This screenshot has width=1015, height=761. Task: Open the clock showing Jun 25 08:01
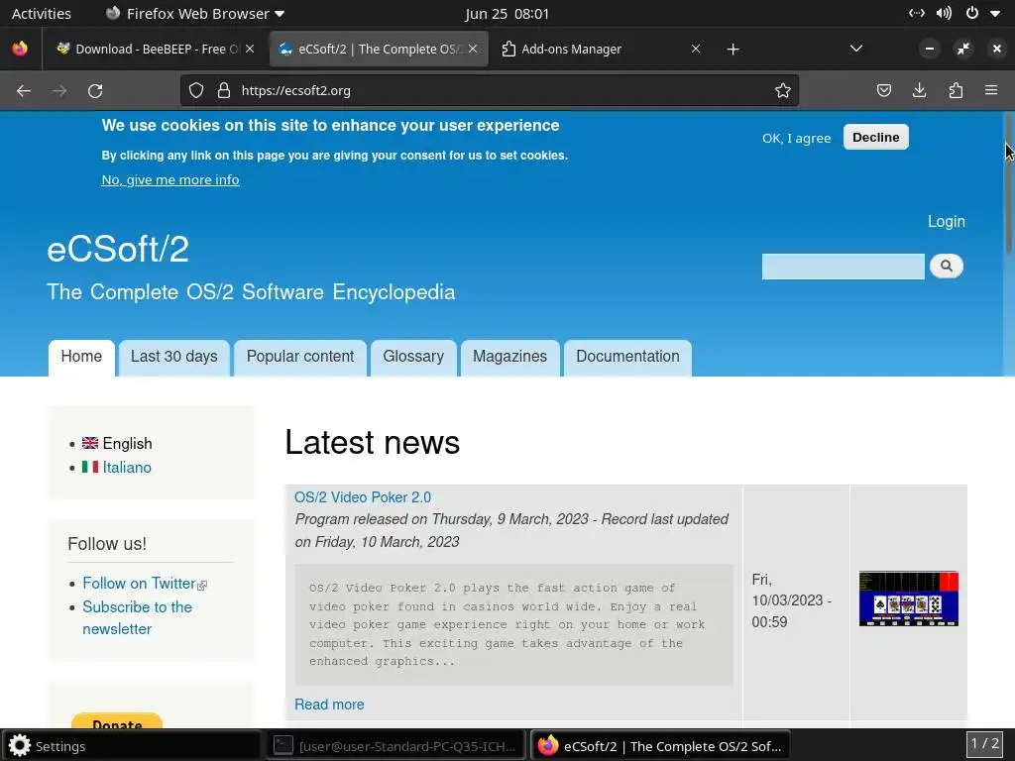pos(507,13)
